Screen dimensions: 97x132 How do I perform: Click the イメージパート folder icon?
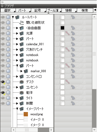click(21, 109)
